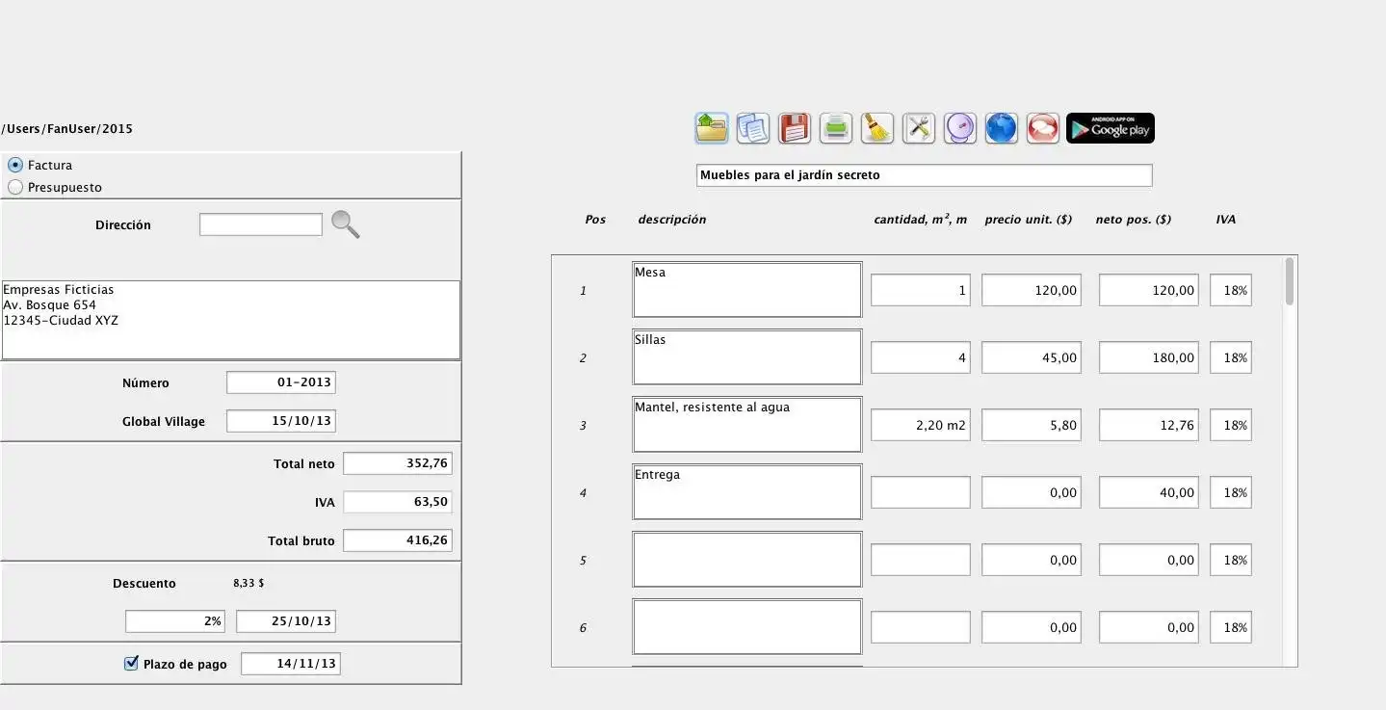Click the empty description box in row 6
The width and height of the screenshot is (1386, 710).
tap(747, 627)
